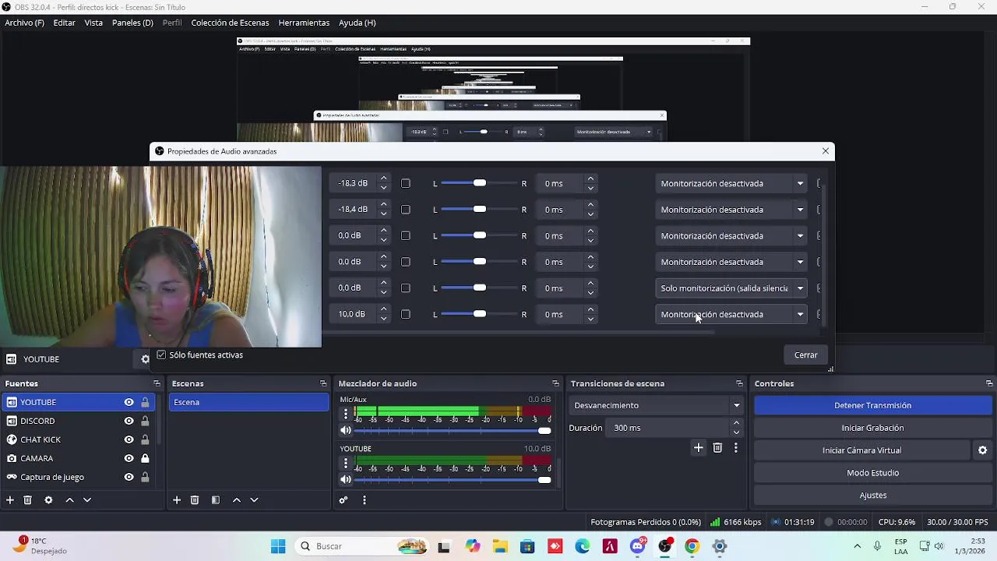Open YOUTUBE channel options three-dots in mixer
Image resolution: width=997 pixels, height=561 pixels.
[x=346, y=463]
